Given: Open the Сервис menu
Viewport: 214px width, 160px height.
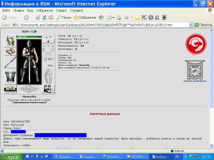Looking at the screenshot, I should click(62, 10).
